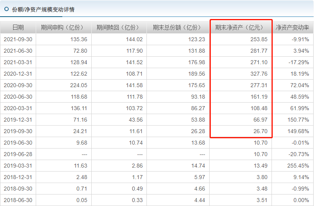This screenshot has height=206, width=314.
Task: Select the date cell 2018-12-31
Action: click(x=18, y=177)
